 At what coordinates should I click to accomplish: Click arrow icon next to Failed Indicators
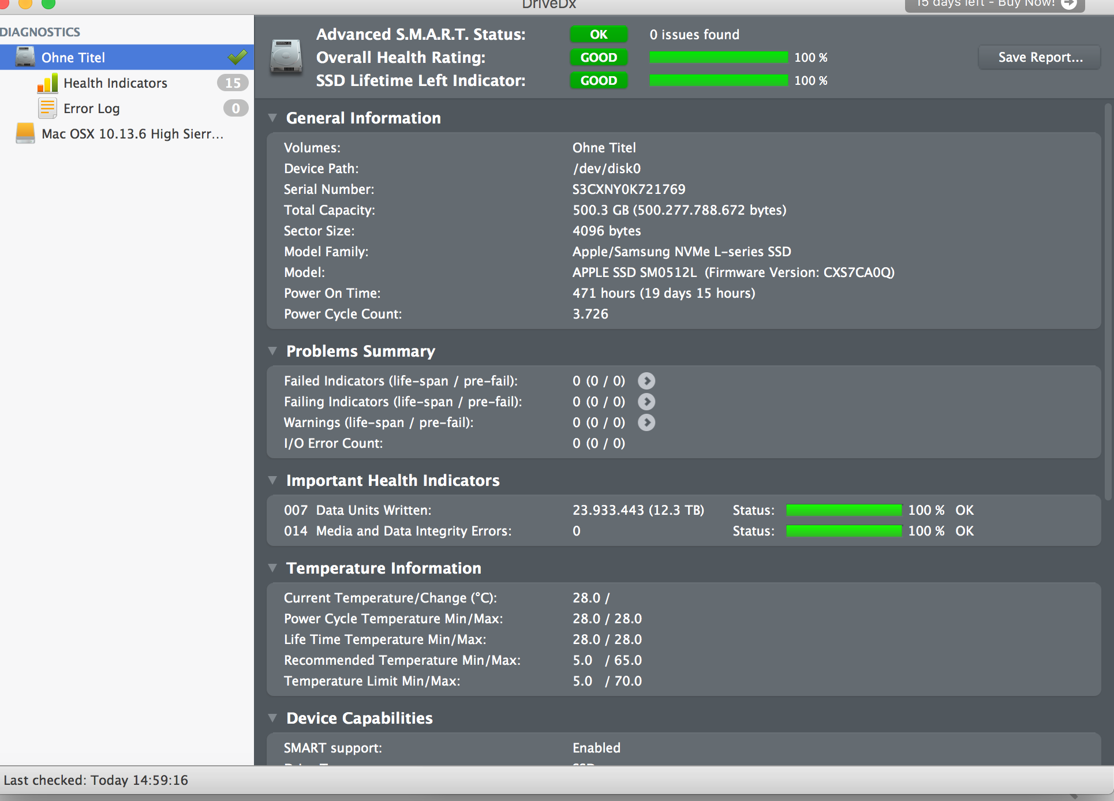click(646, 381)
